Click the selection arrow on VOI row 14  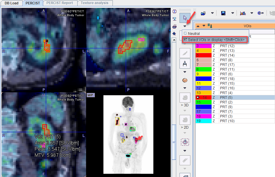point(198,97)
